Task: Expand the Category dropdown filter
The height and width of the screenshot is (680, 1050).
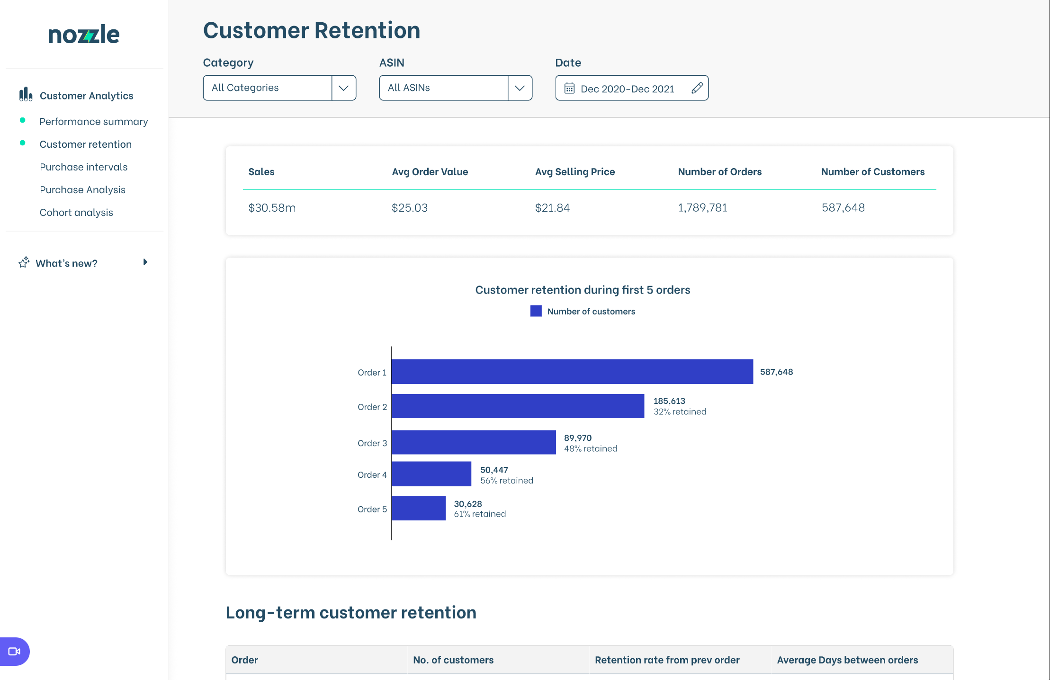Action: tap(344, 88)
